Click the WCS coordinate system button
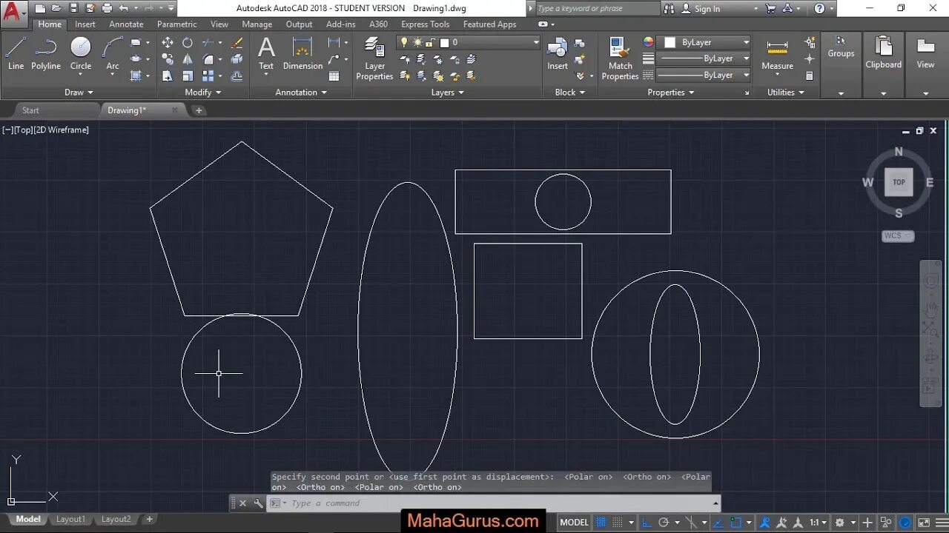The width and height of the screenshot is (949, 533). coord(898,236)
